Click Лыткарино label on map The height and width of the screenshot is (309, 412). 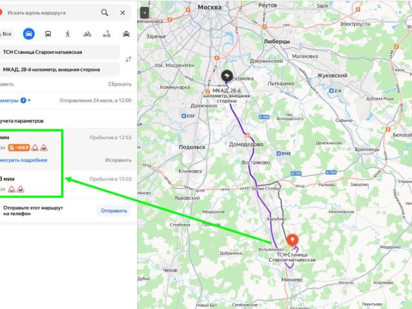[281, 83]
